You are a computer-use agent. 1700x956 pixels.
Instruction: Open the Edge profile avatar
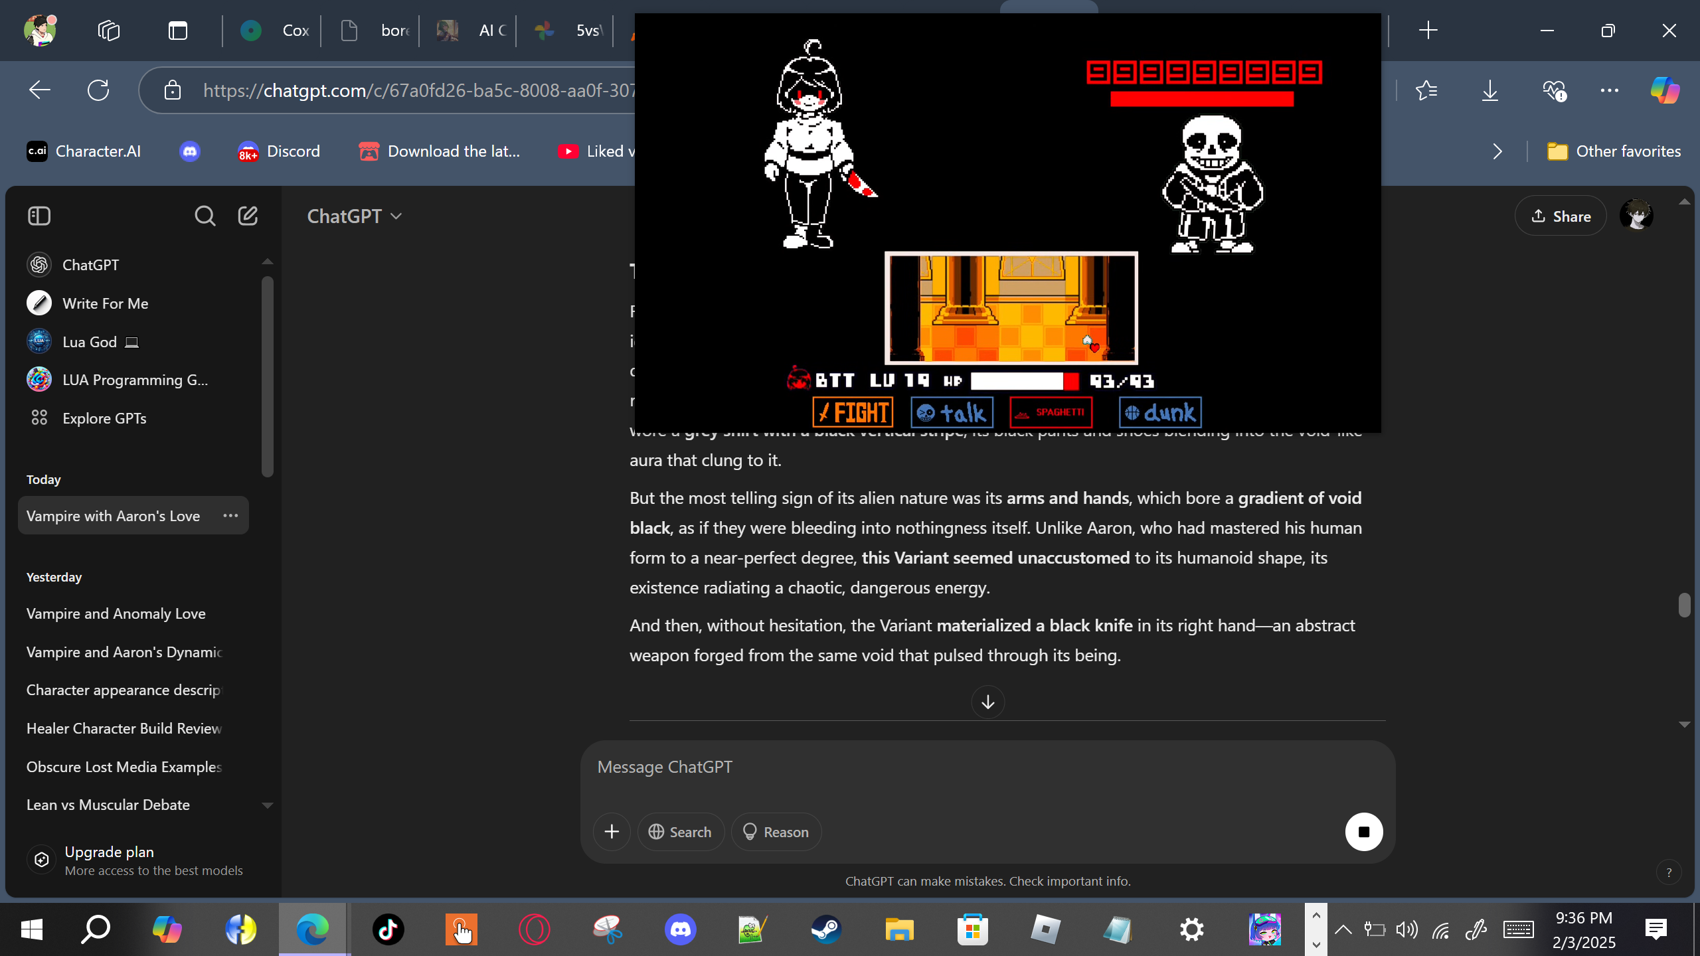40,30
